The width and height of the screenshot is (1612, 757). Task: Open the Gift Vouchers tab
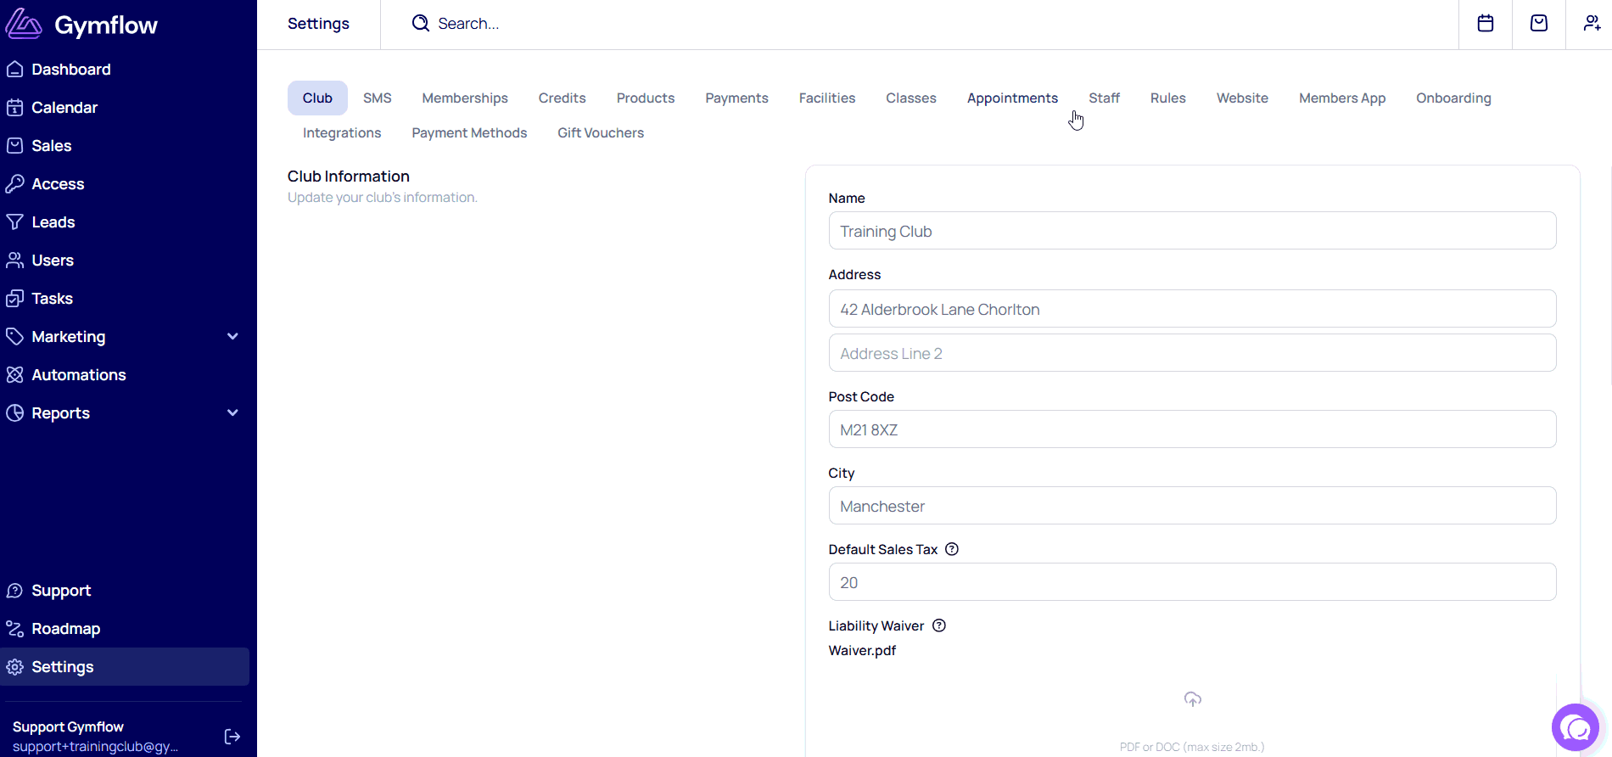[x=601, y=133]
